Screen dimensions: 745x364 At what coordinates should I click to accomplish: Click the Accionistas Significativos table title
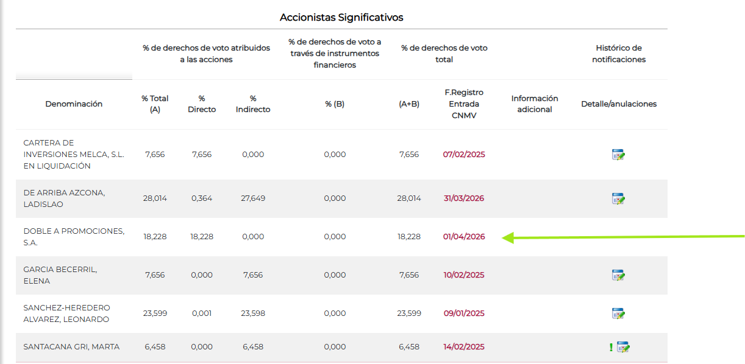(x=341, y=18)
